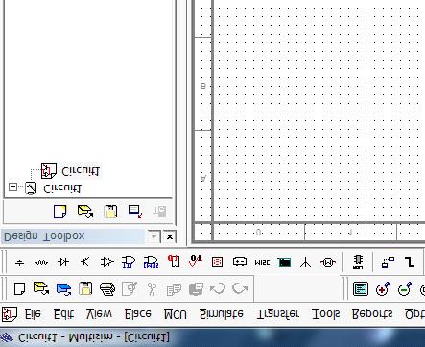The image size is (425, 347).
Task: Open the Place Analog op-amp group
Action: click(x=106, y=262)
